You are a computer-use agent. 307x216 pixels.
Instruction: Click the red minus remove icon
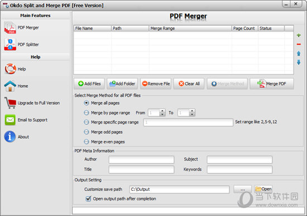299,44
